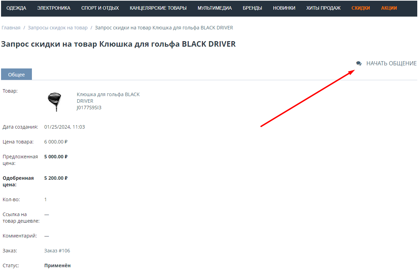Click the approved price 5 200.00 ₽

[x=56, y=178]
